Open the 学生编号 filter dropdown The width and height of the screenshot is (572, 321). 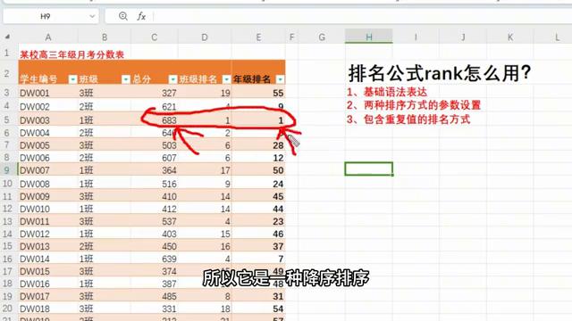click(72, 79)
